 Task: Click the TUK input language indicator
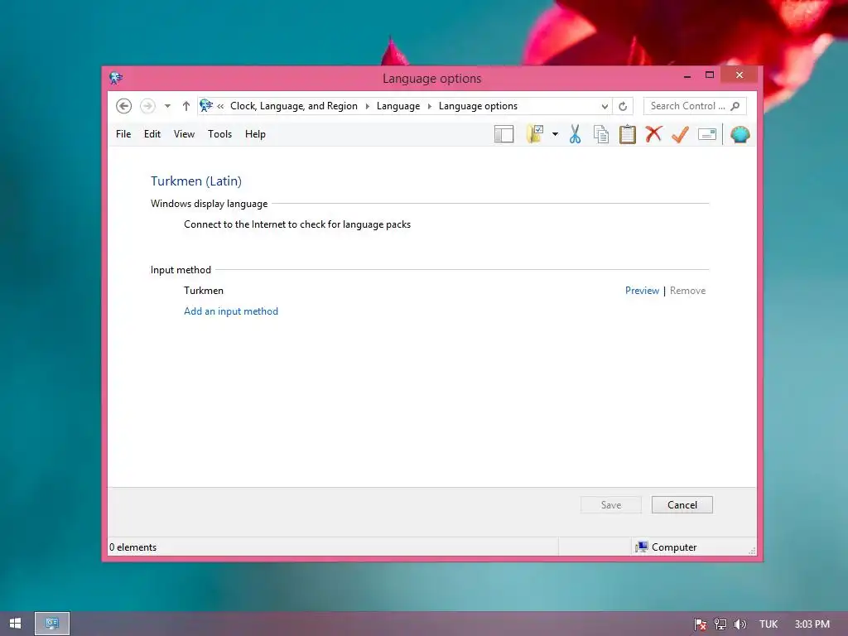(768, 624)
